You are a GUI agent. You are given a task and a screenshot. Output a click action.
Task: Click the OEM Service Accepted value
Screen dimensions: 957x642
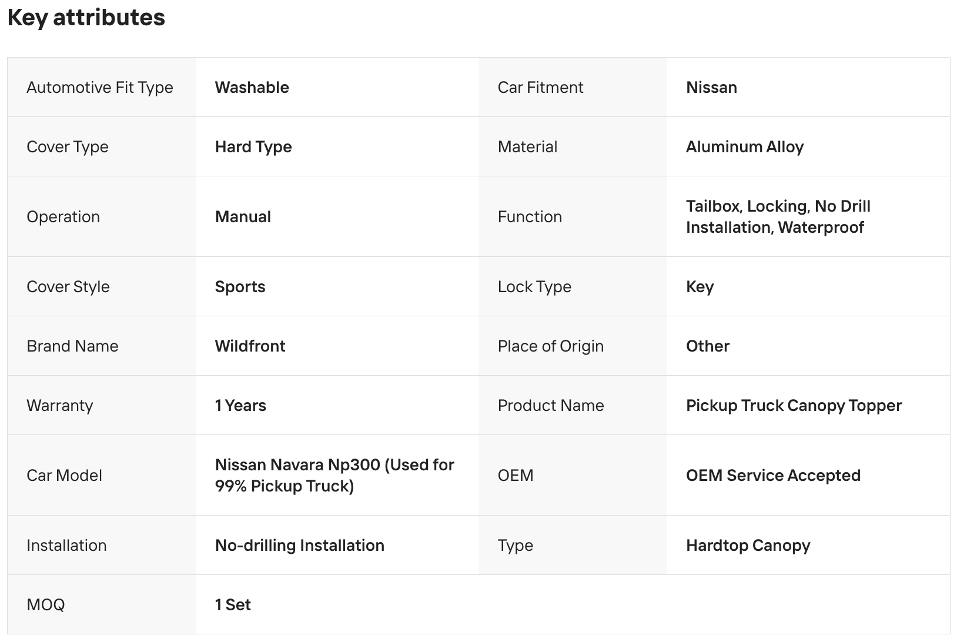(773, 476)
